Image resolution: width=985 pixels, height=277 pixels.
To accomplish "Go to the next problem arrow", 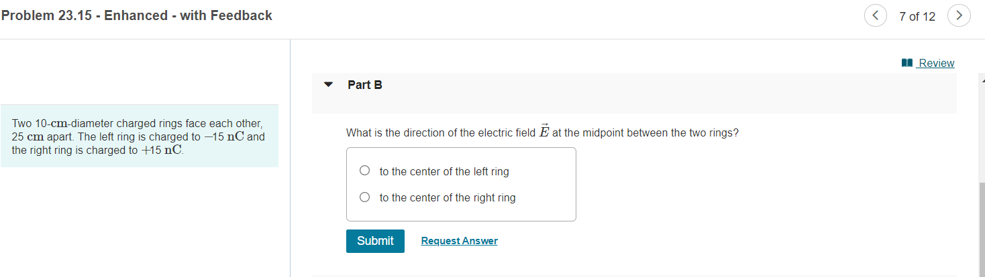I will coord(960,15).
